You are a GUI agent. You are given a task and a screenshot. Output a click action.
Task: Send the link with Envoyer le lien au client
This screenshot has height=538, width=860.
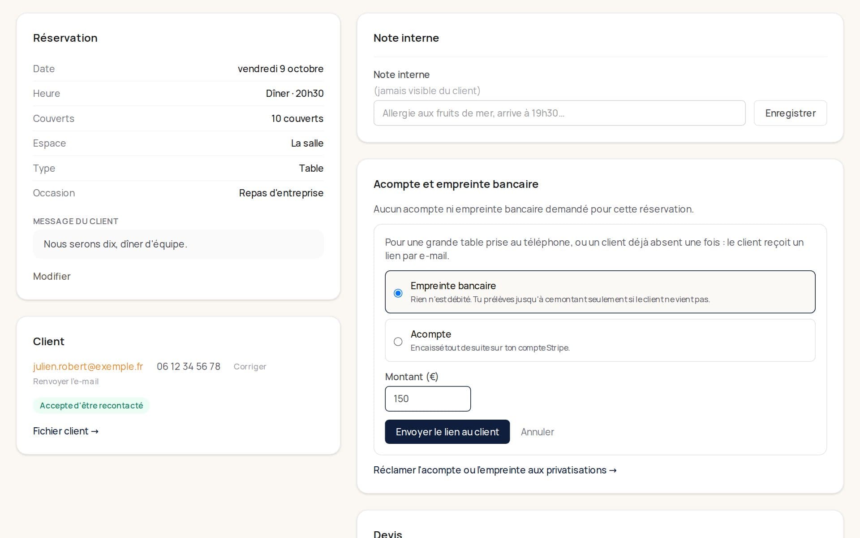pos(447,432)
